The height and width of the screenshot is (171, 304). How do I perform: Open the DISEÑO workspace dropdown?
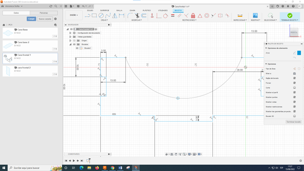point(74,15)
